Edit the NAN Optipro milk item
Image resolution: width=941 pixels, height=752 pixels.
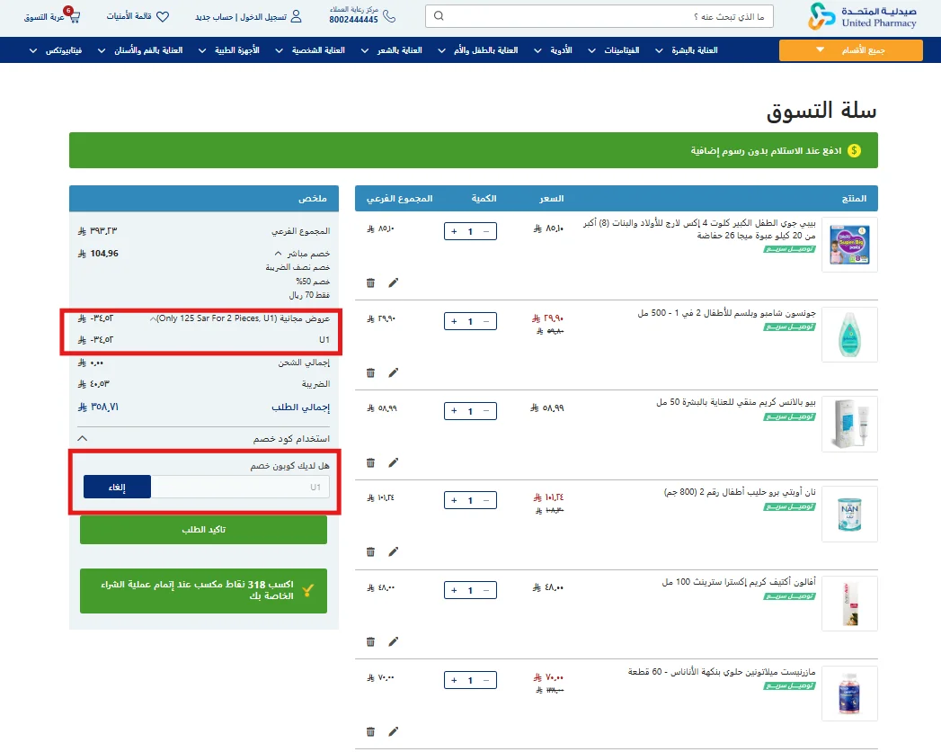point(393,552)
